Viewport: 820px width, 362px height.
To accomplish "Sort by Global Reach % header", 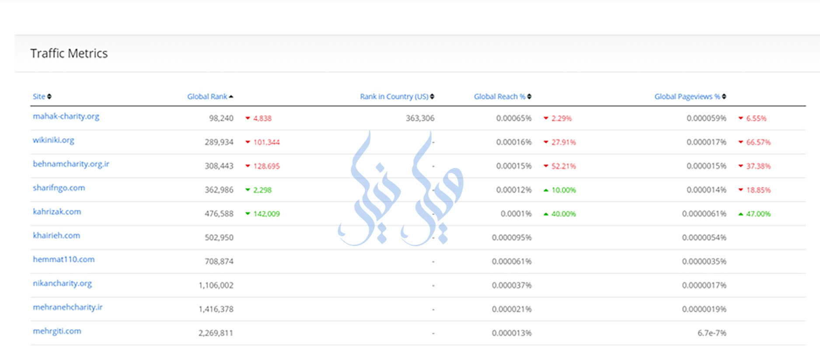I will click(x=499, y=97).
